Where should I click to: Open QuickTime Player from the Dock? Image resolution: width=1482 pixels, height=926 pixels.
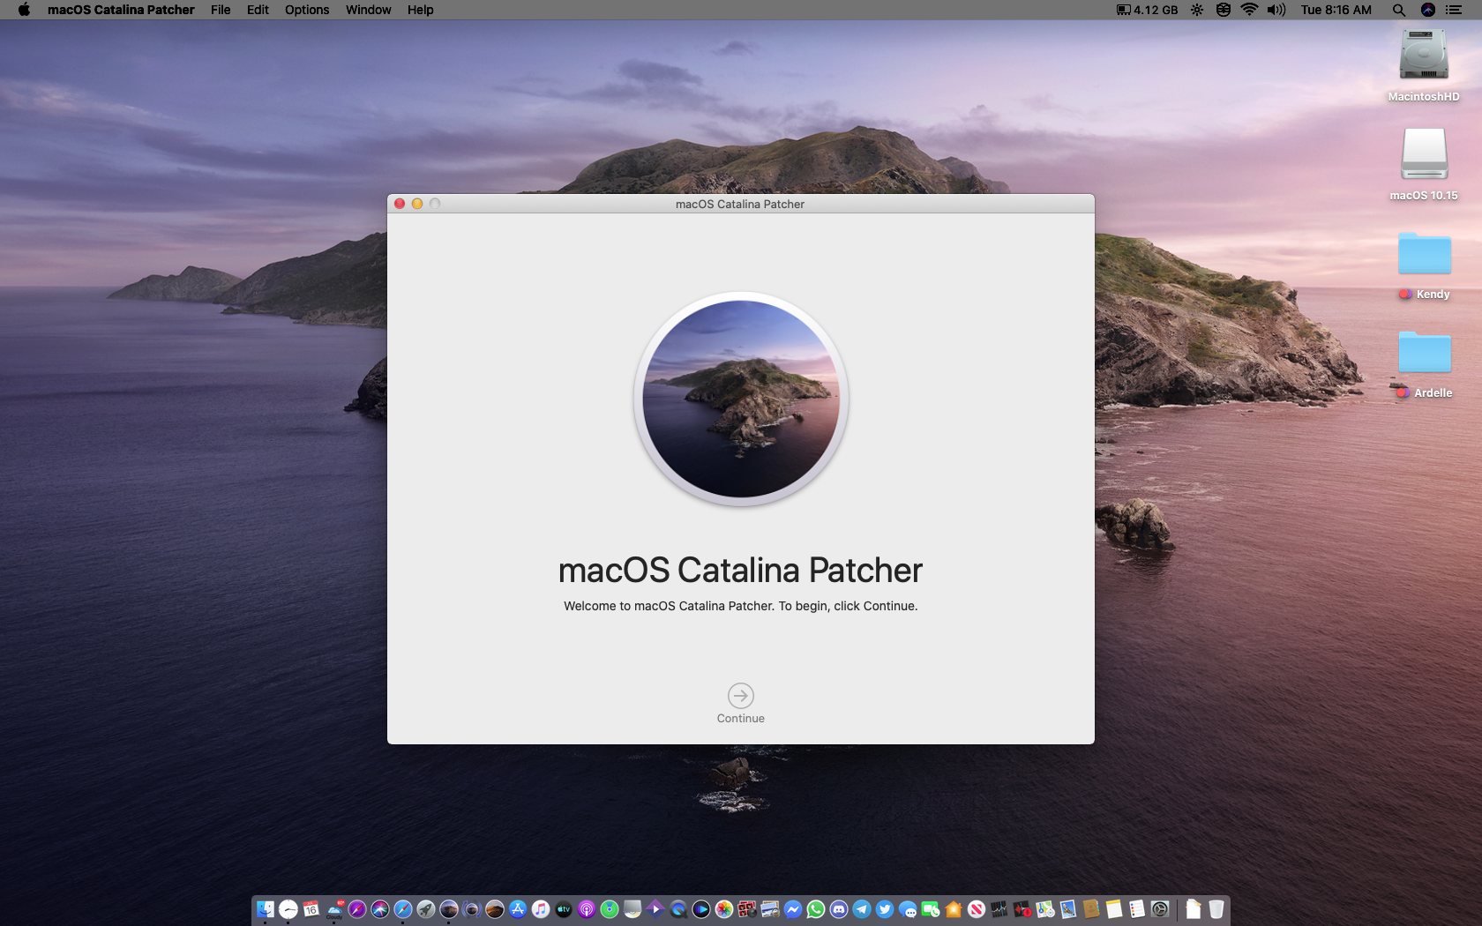[678, 909]
